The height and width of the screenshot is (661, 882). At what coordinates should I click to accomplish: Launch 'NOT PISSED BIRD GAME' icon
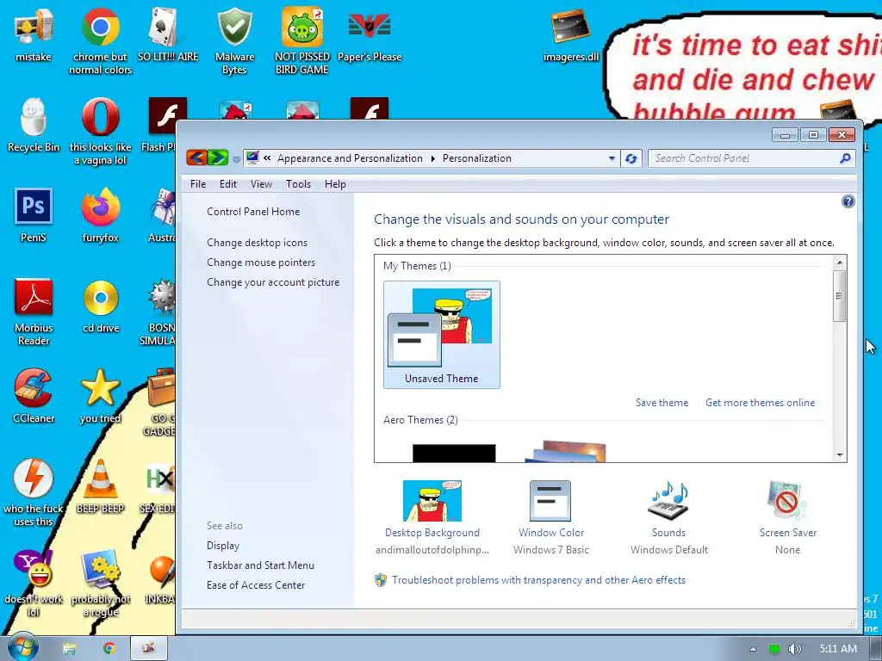tap(302, 40)
